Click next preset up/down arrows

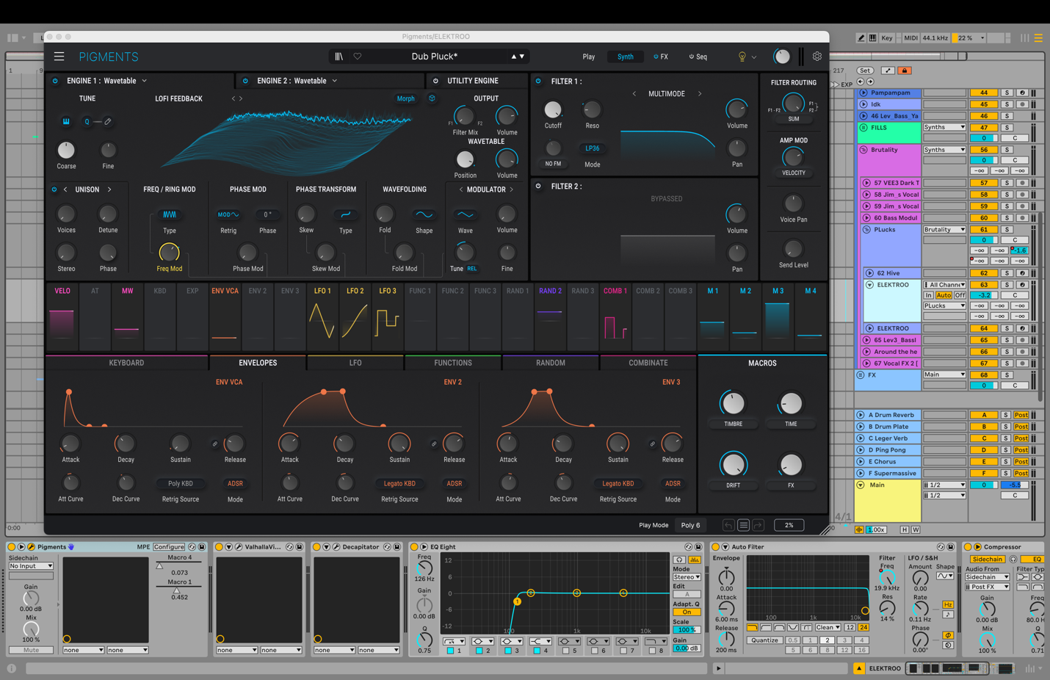pyautogui.click(x=518, y=57)
